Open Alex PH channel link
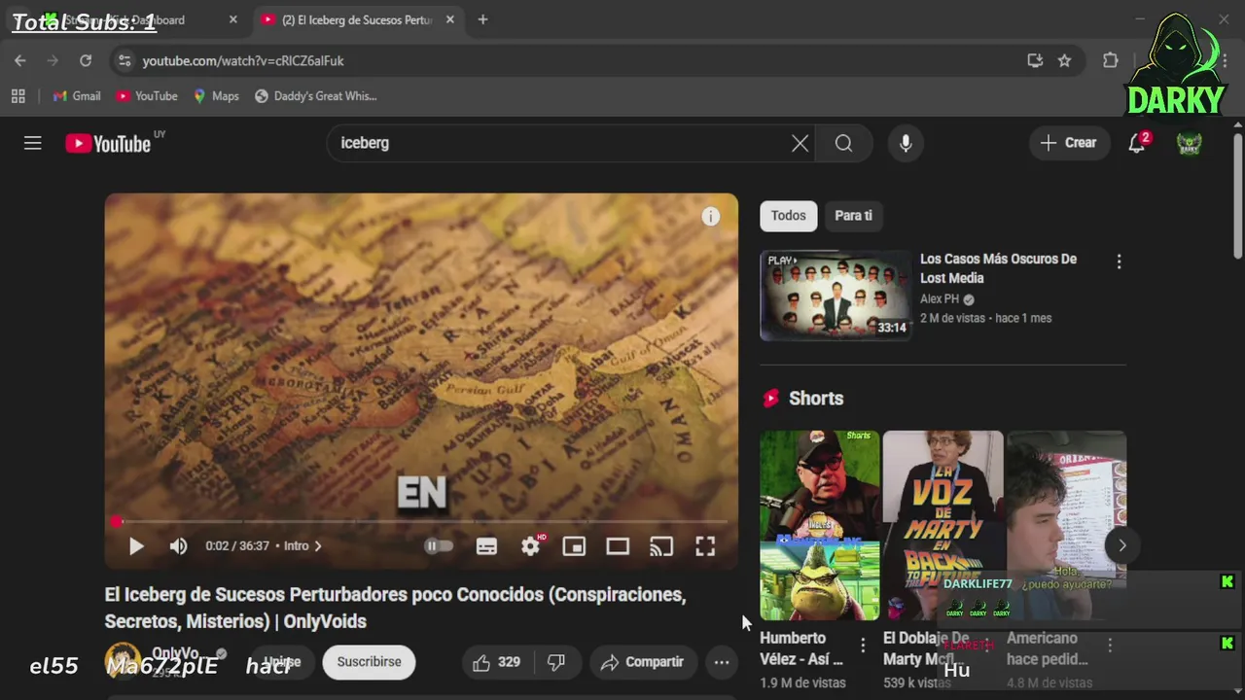 [940, 299]
